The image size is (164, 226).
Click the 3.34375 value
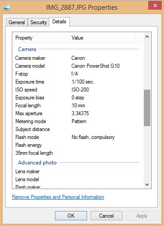coord(80,113)
